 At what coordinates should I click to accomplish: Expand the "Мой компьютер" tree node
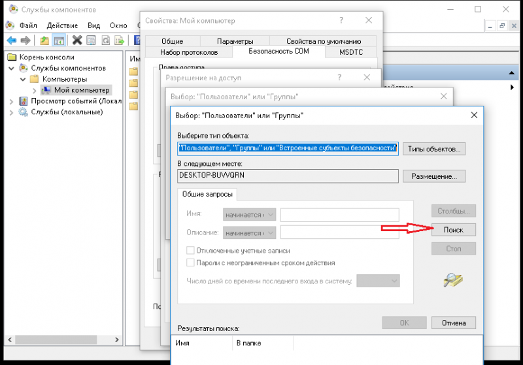point(35,90)
